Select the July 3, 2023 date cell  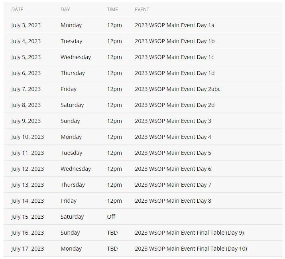[26, 25]
